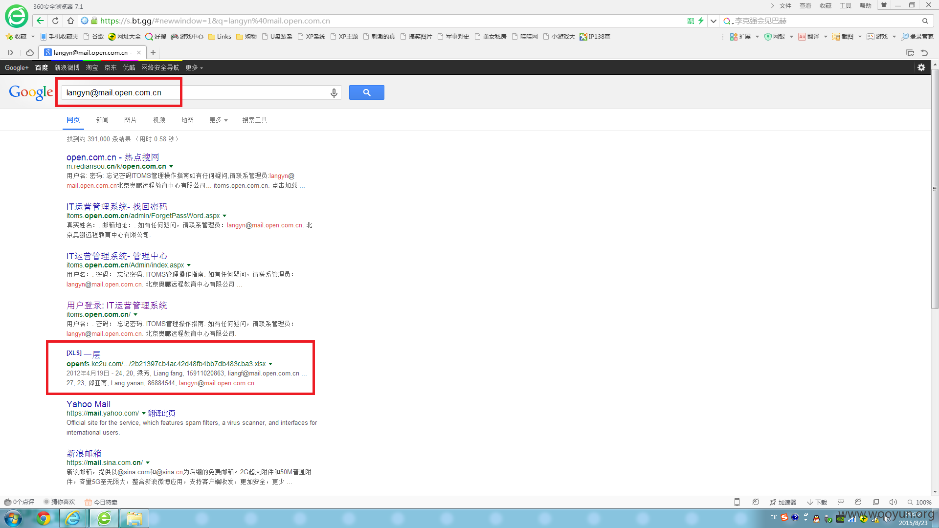The image size is (939, 528).
Task: Open 收藏 favorites star in bookmarks bar
Action: click(17, 37)
